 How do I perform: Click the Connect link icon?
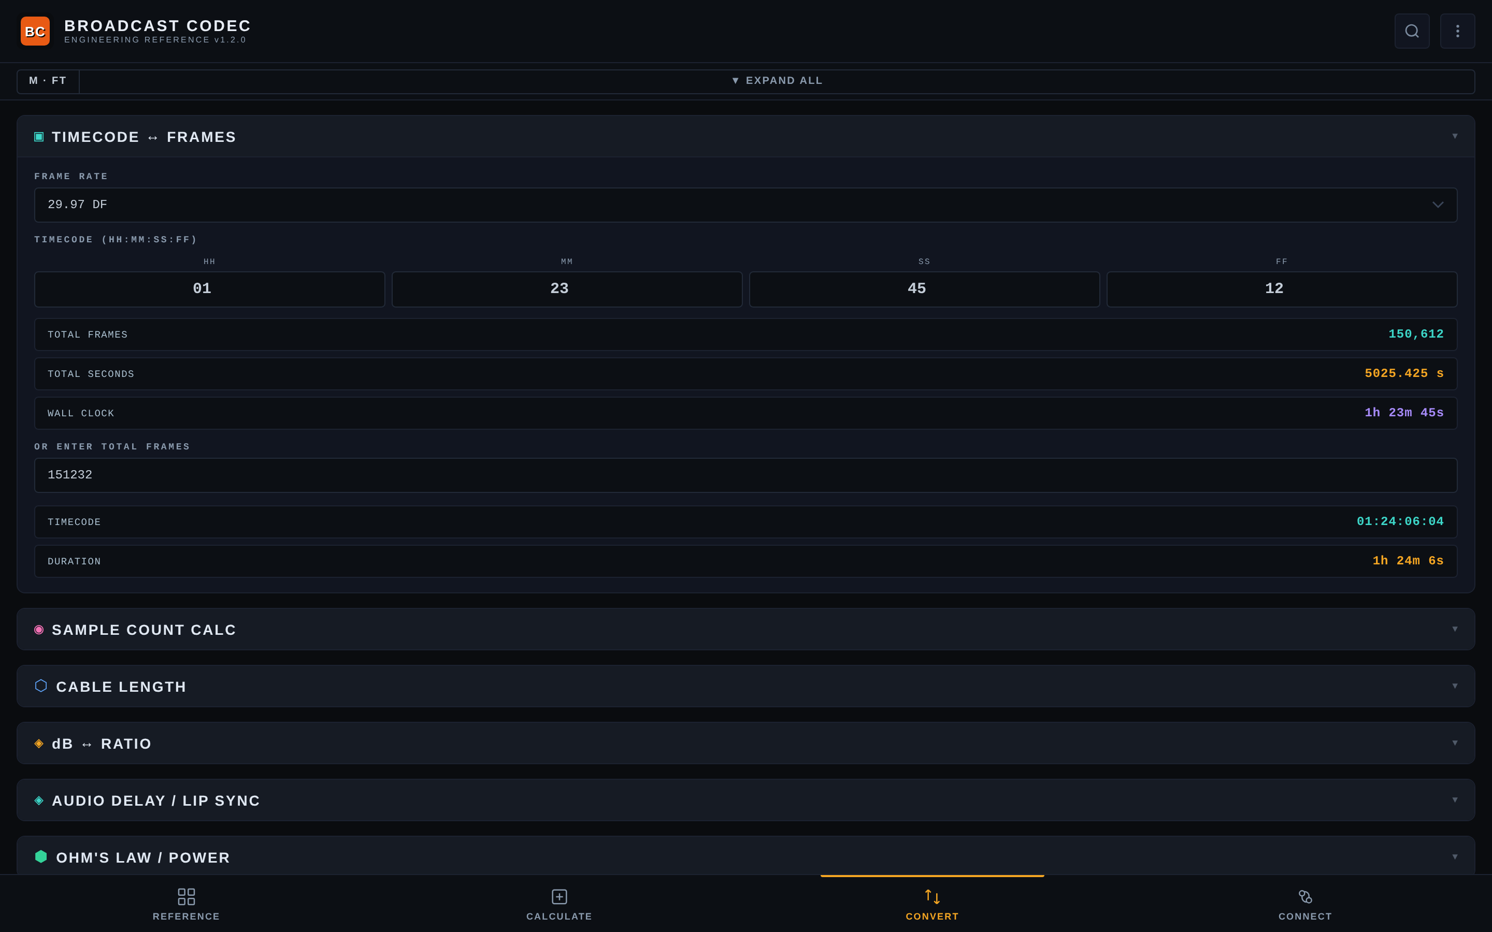[x=1305, y=896]
